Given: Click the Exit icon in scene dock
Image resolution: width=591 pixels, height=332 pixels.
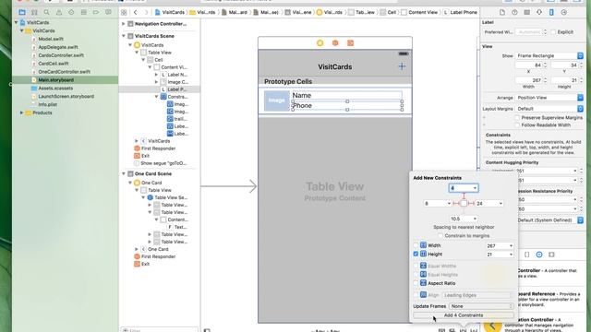Looking at the screenshot, I should point(350,43).
